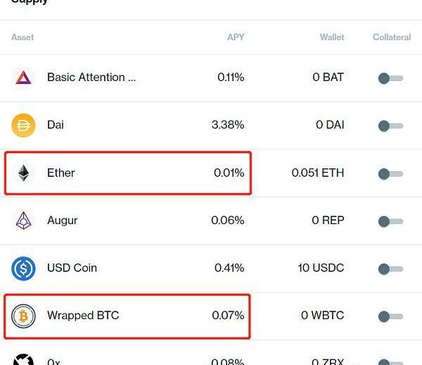Open the Ether supply row
422x365 pixels.
point(127,173)
